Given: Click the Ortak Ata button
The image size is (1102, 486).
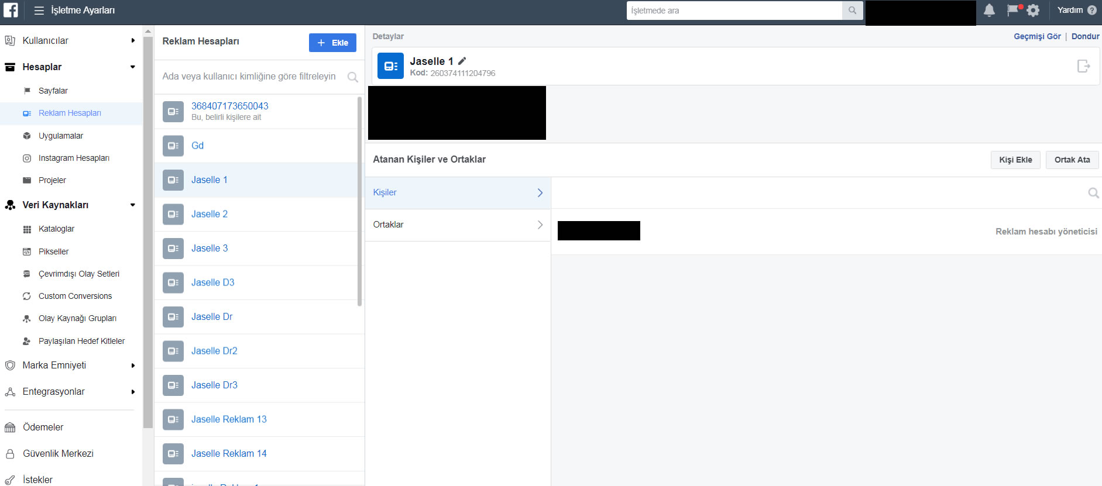Looking at the screenshot, I should tap(1072, 160).
